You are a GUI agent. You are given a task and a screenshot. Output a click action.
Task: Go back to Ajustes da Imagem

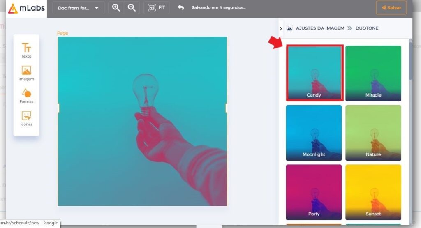pyautogui.click(x=320, y=28)
